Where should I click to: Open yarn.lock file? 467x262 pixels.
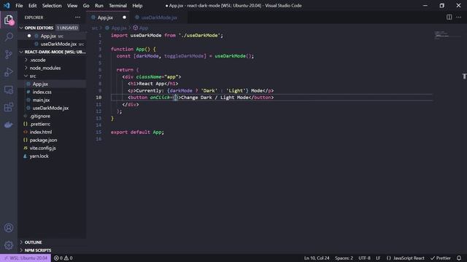(x=39, y=156)
